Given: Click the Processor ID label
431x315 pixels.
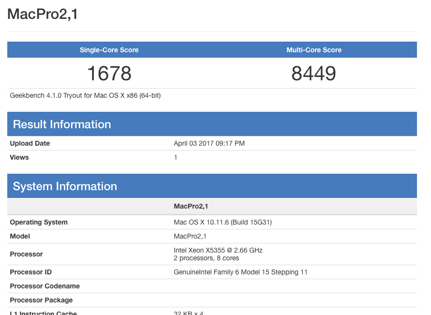Looking at the screenshot, I should [x=31, y=272].
